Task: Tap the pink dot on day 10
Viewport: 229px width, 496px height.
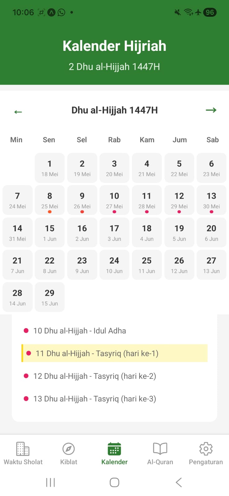Action: (x=114, y=211)
